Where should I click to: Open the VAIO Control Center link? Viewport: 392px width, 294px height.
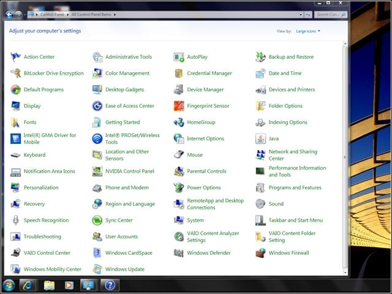pyautogui.click(x=47, y=253)
